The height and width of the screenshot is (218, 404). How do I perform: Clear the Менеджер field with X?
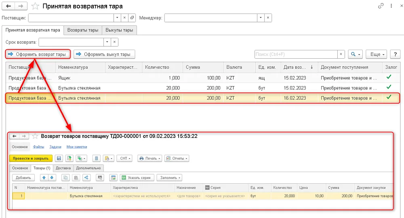coord(268,18)
